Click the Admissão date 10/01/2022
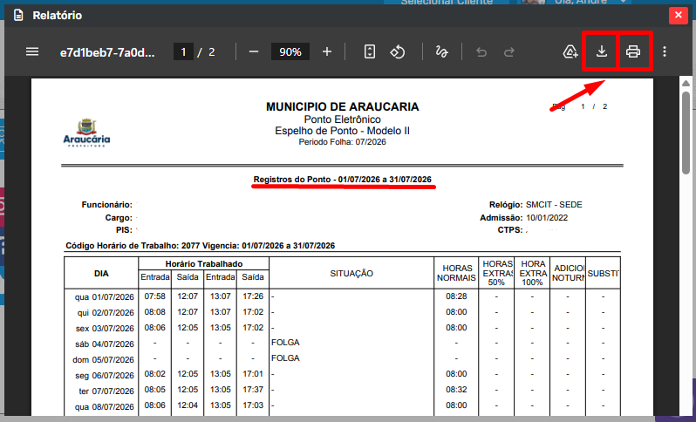This screenshot has height=422, width=696. click(547, 218)
